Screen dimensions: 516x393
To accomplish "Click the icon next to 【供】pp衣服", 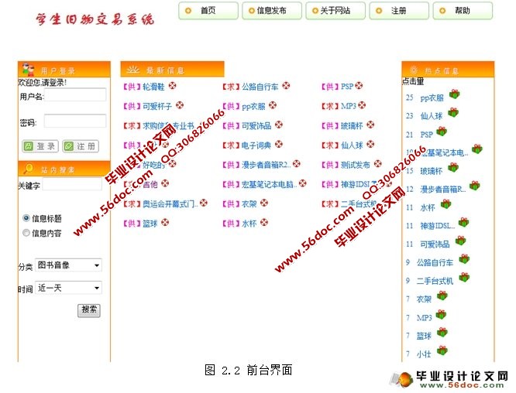I will pyautogui.click(x=273, y=105).
